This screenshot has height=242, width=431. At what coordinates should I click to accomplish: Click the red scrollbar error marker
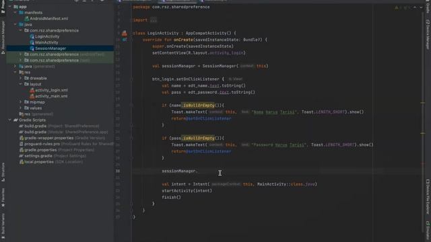(x=423, y=163)
